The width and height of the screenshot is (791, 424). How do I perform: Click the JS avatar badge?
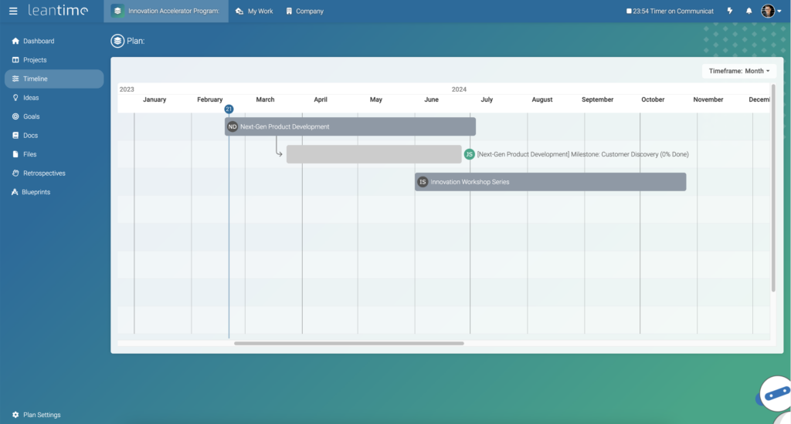pos(469,154)
